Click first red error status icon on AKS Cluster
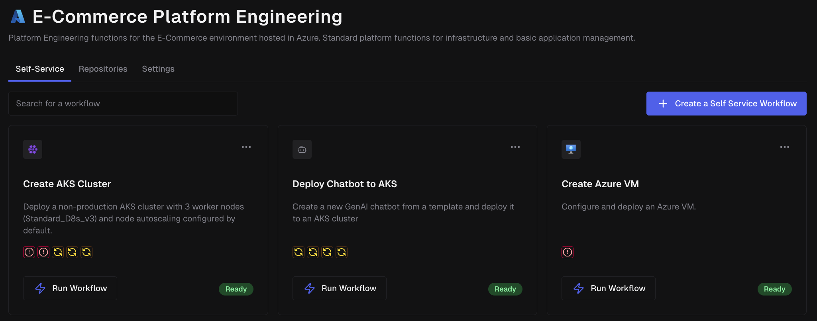This screenshot has width=817, height=321. click(x=29, y=252)
